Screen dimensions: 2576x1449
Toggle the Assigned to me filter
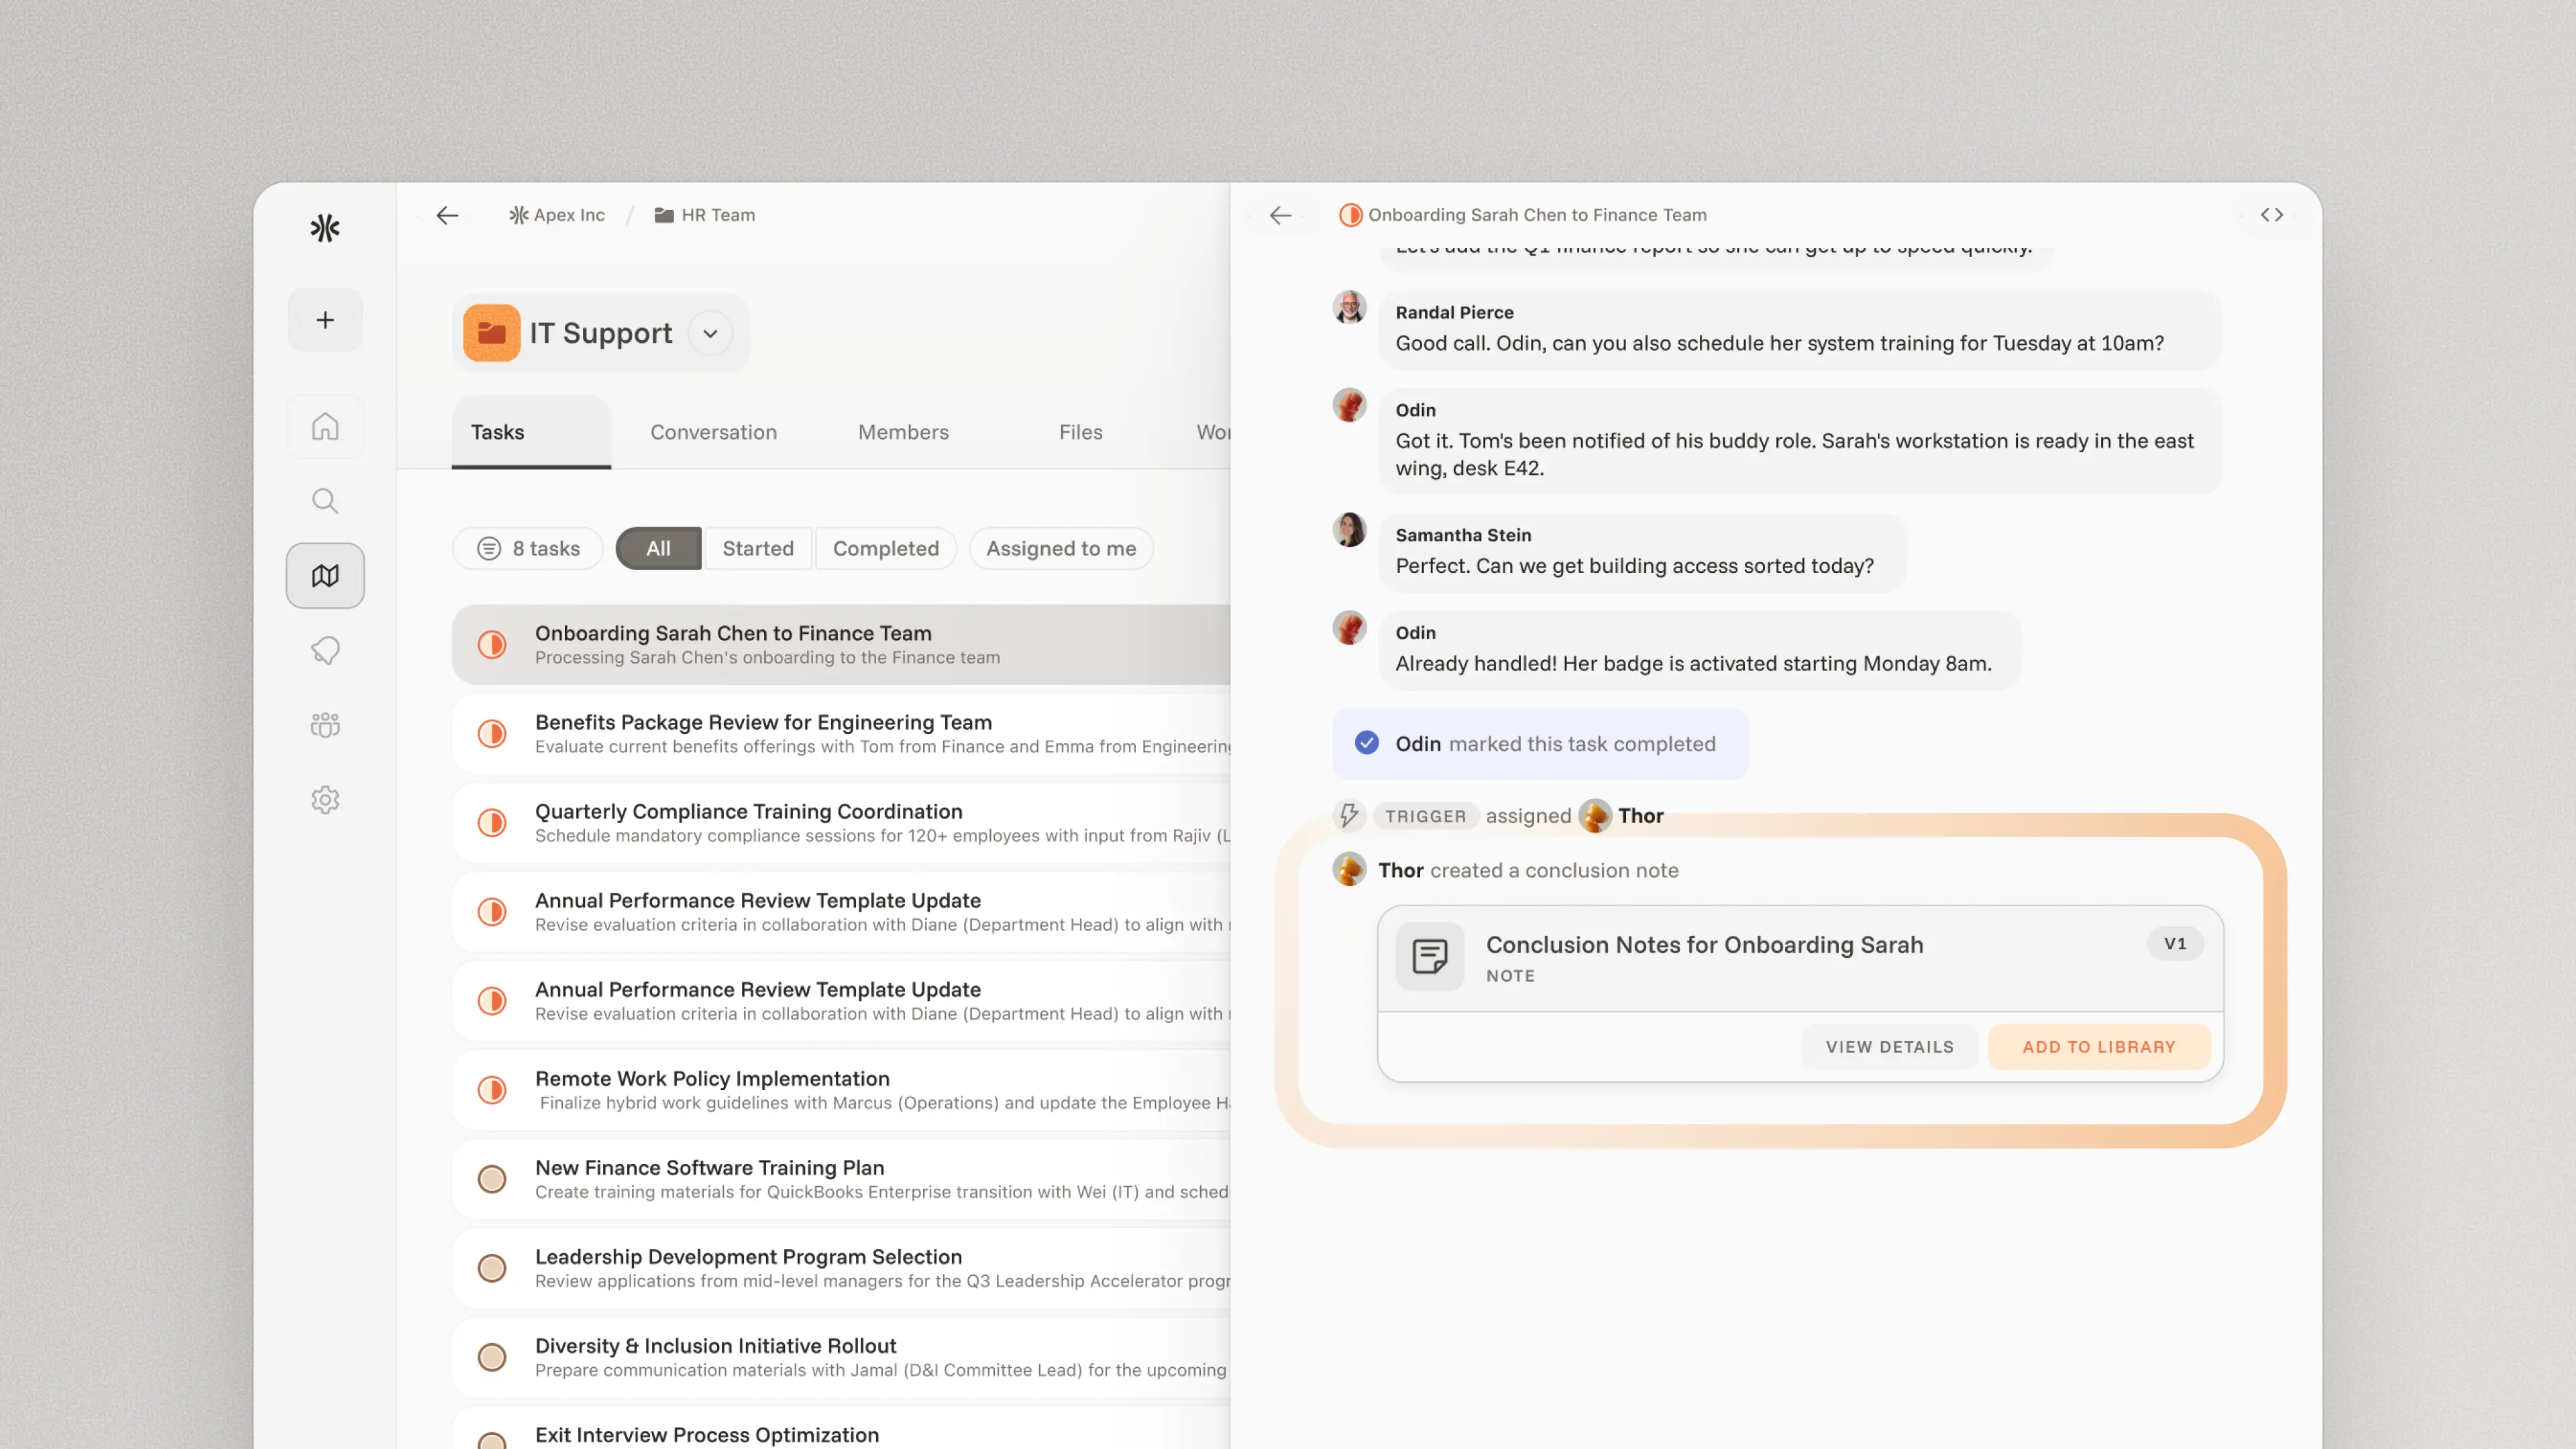tap(1061, 549)
